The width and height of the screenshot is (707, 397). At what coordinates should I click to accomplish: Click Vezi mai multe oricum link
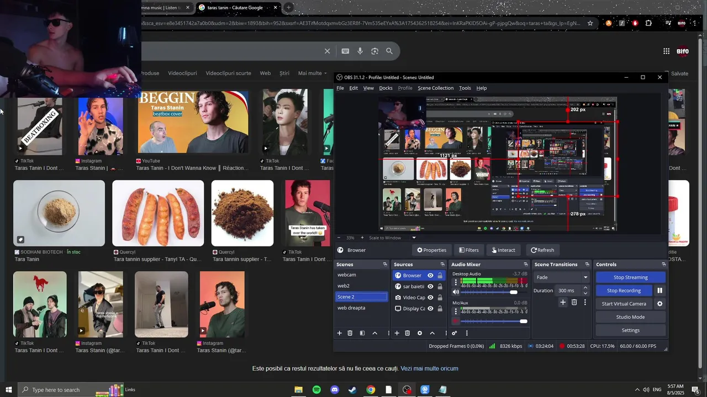tap(429, 368)
